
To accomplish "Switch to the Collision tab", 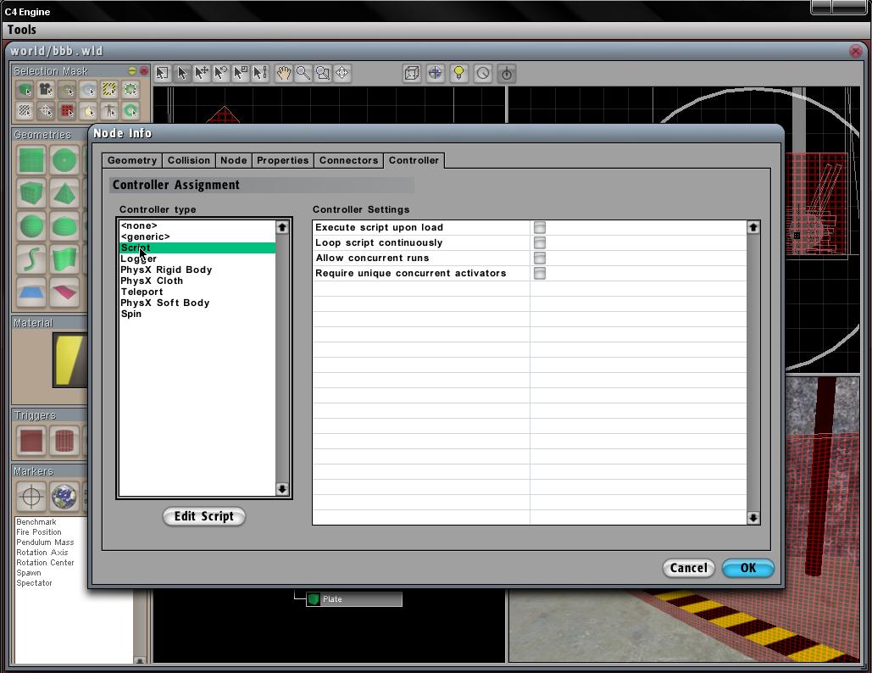I will pos(188,160).
